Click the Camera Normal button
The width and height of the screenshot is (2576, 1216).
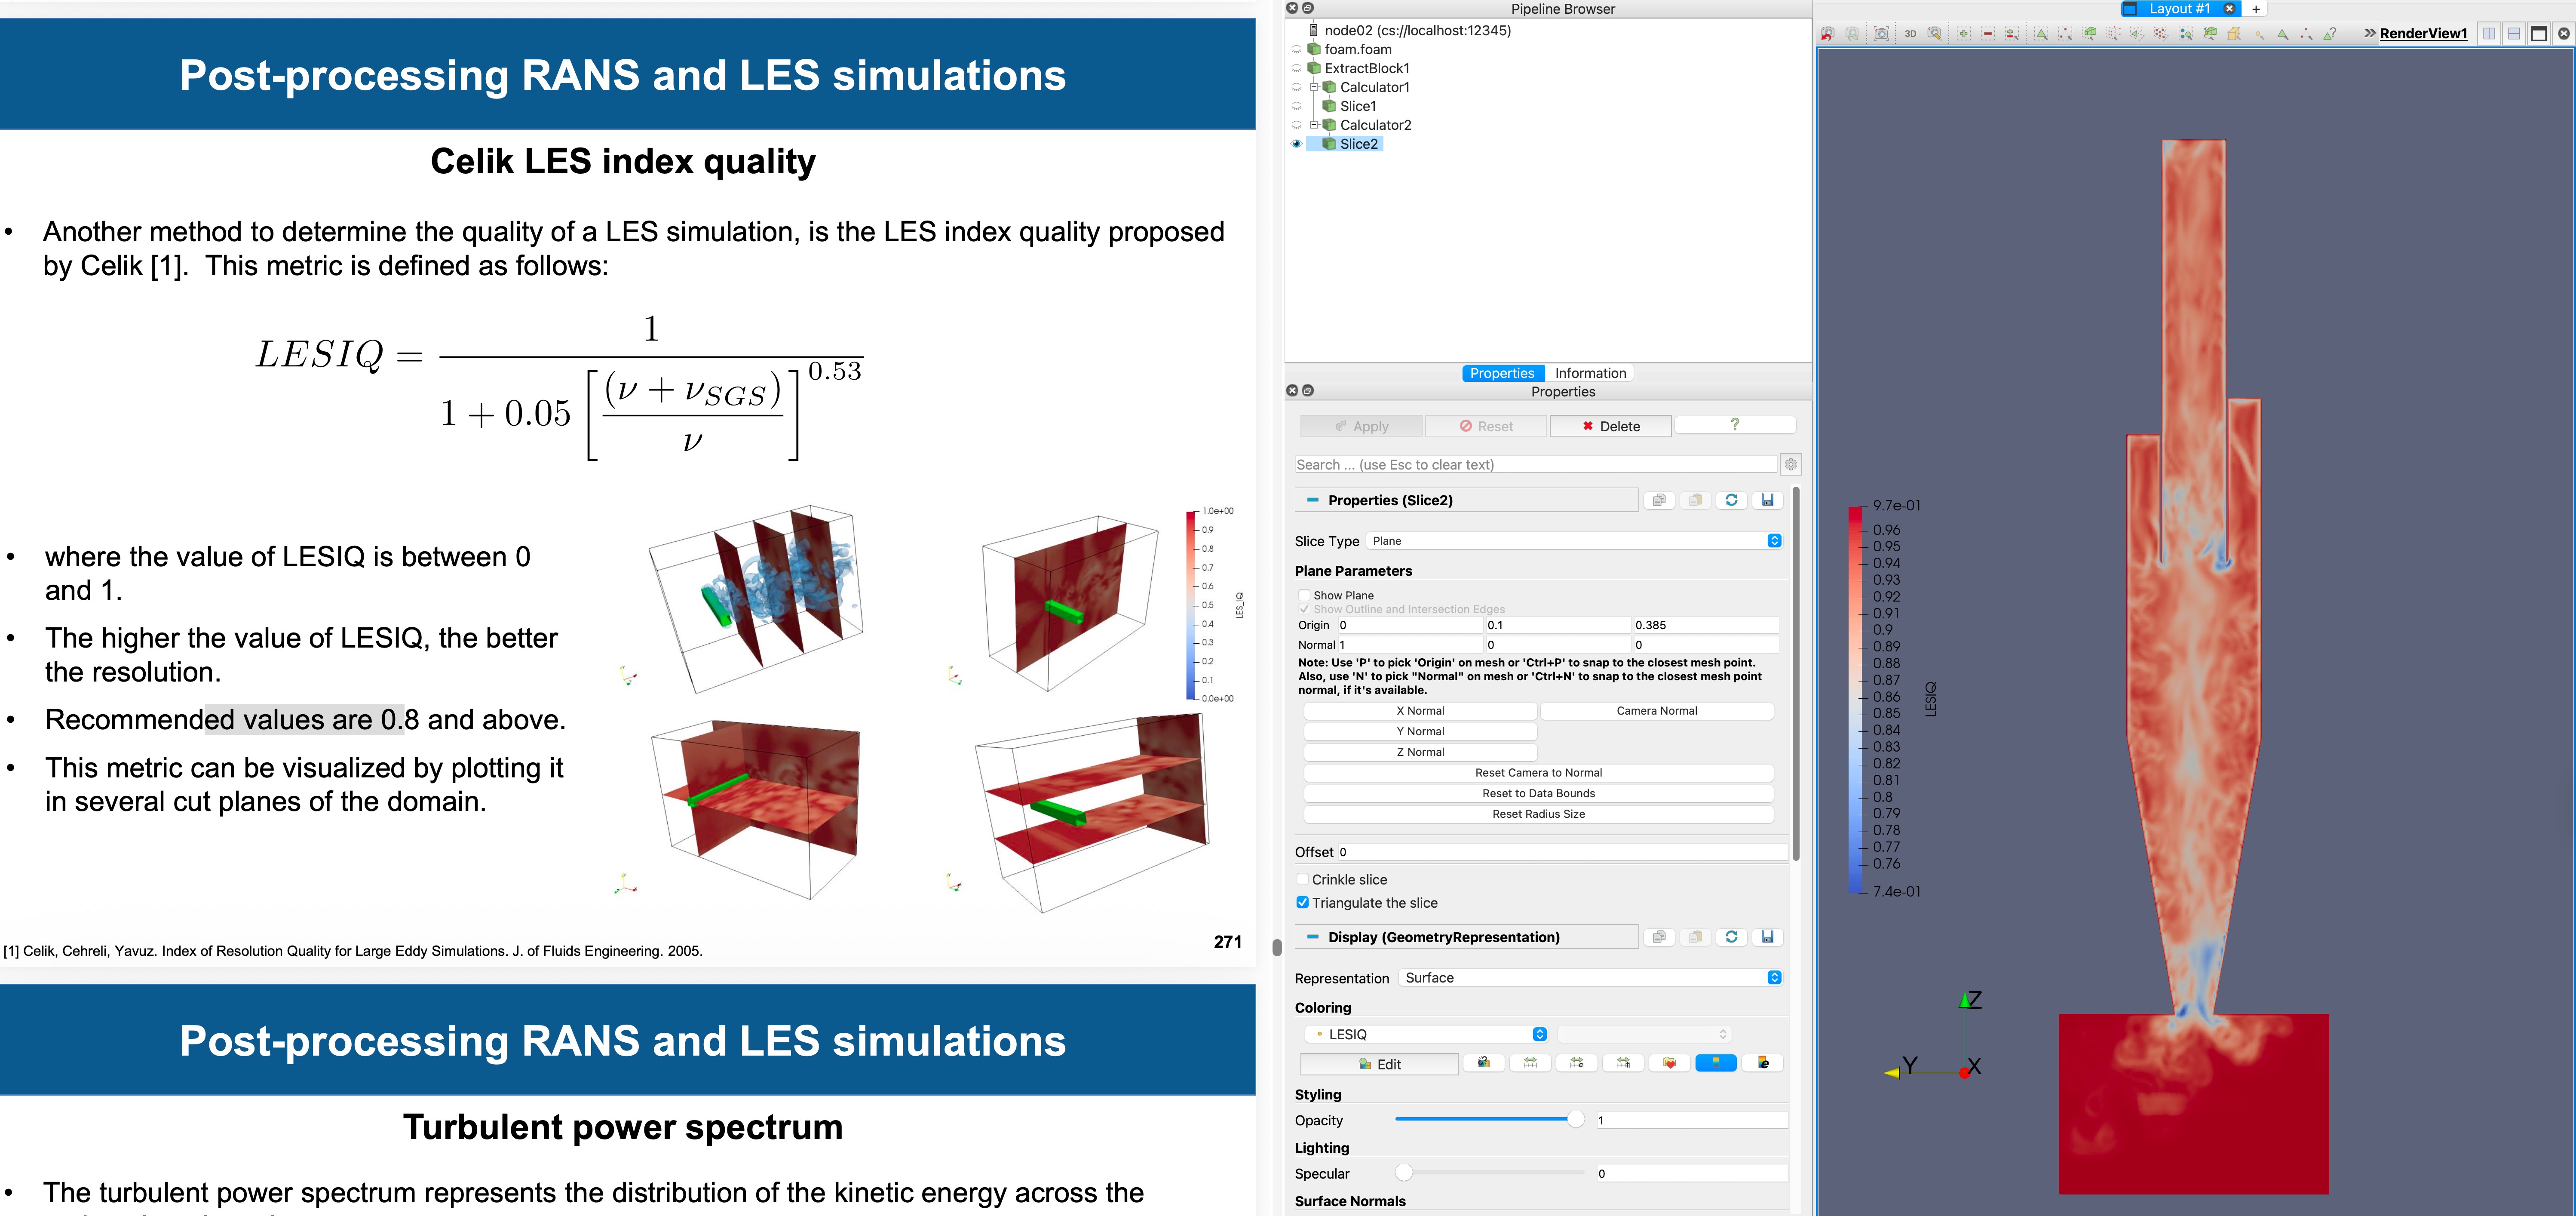click(1657, 711)
